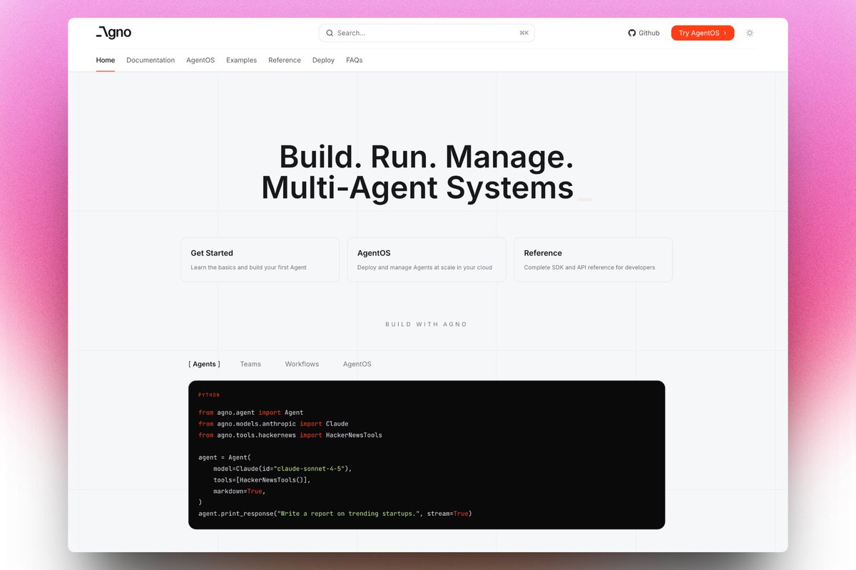856x570 pixels.
Task: Click the search magnifier icon
Action: pos(330,33)
